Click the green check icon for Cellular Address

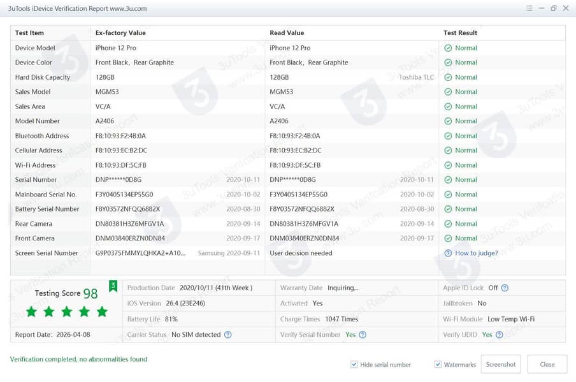point(448,151)
